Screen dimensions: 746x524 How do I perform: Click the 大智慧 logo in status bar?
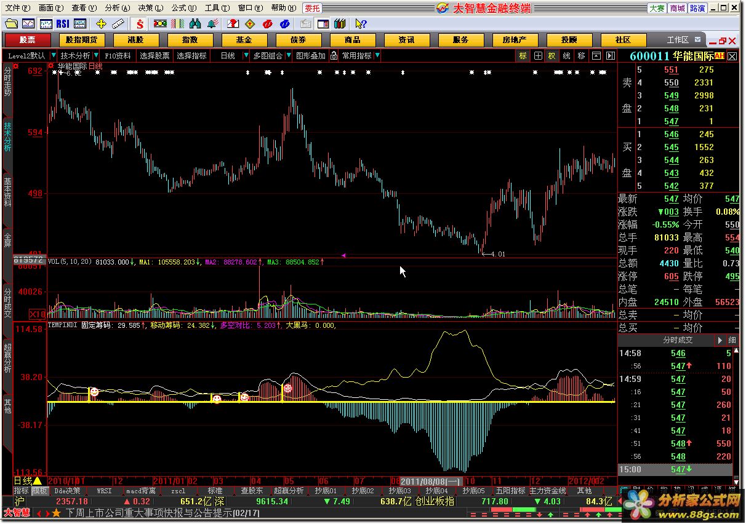click(16, 512)
